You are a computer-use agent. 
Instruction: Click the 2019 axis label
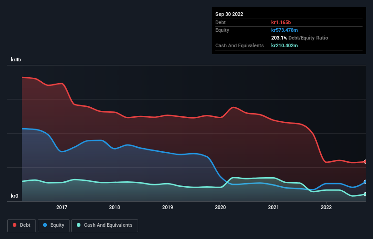pyautogui.click(x=168, y=207)
